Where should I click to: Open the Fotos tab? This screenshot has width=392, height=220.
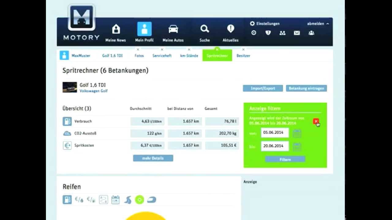pyautogui.click(x=139, y=56)
